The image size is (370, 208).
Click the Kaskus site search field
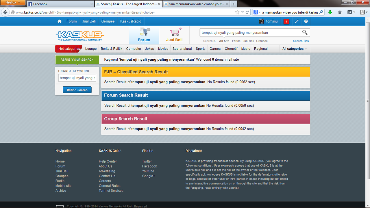[250, 33]
